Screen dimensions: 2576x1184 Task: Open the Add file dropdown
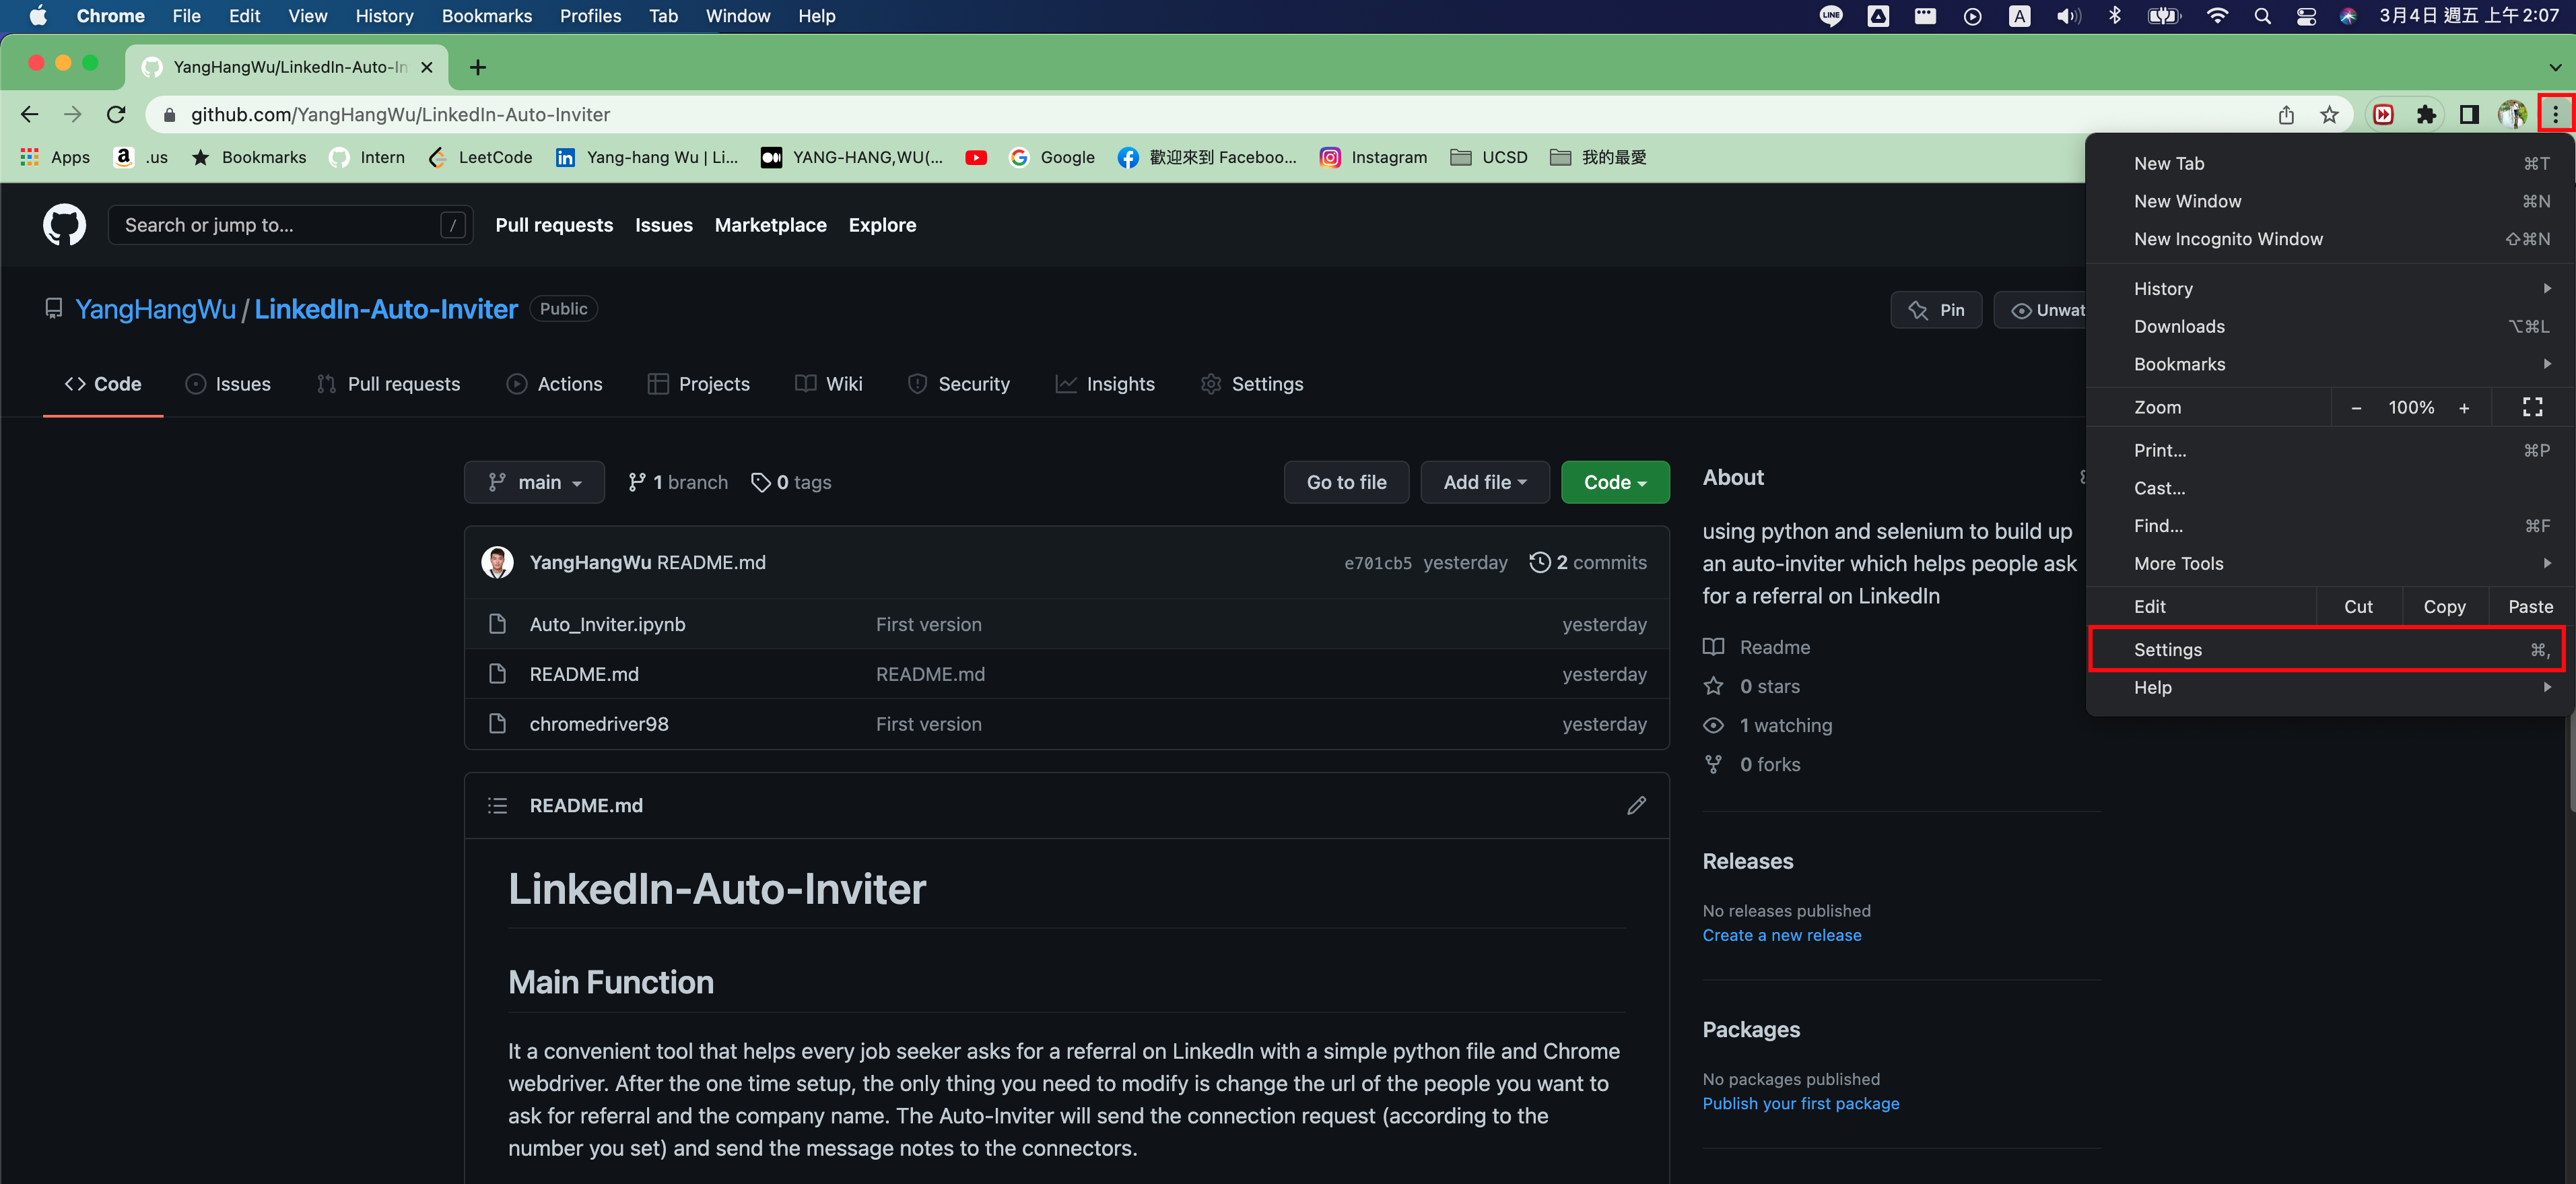pyautogui.click(x=1484, y=482)
